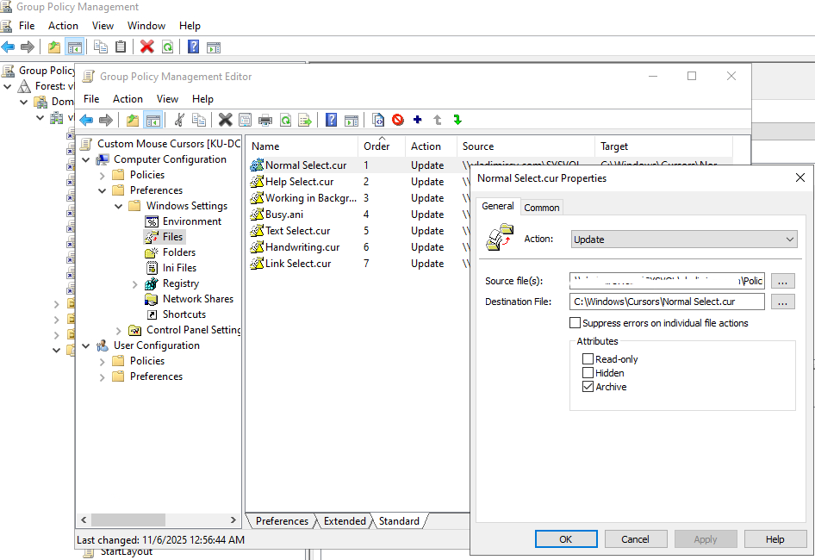Click the Cancel button

point(636,539)
